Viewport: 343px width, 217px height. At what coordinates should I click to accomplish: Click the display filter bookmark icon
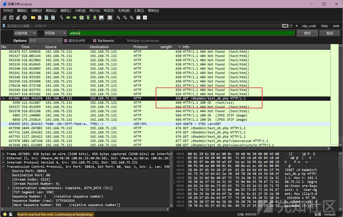tap(4, 26)
